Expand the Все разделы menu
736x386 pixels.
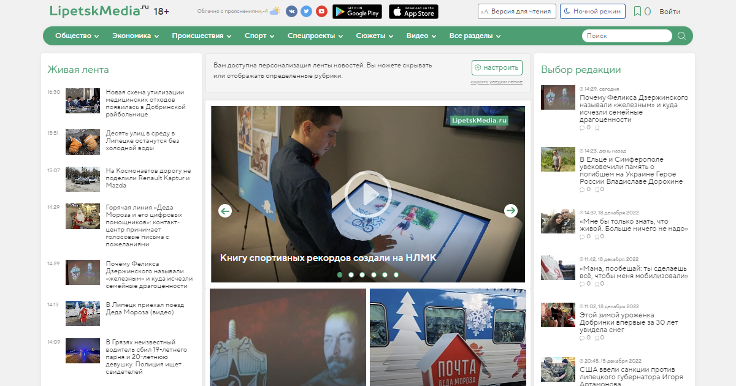[x=475, y=36]
